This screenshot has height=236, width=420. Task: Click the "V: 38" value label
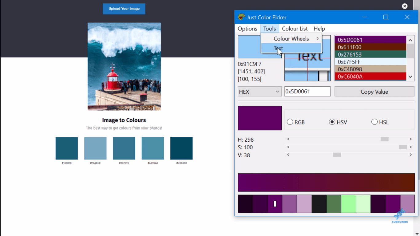tap(244, 155)
